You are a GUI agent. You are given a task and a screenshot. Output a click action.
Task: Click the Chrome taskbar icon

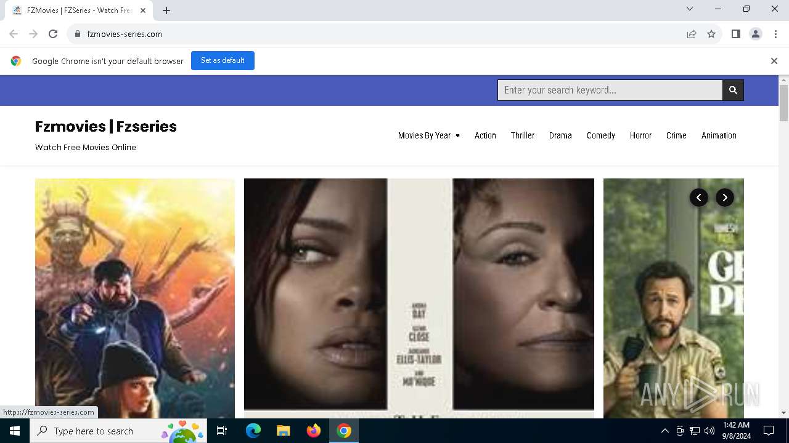point(344,431)
